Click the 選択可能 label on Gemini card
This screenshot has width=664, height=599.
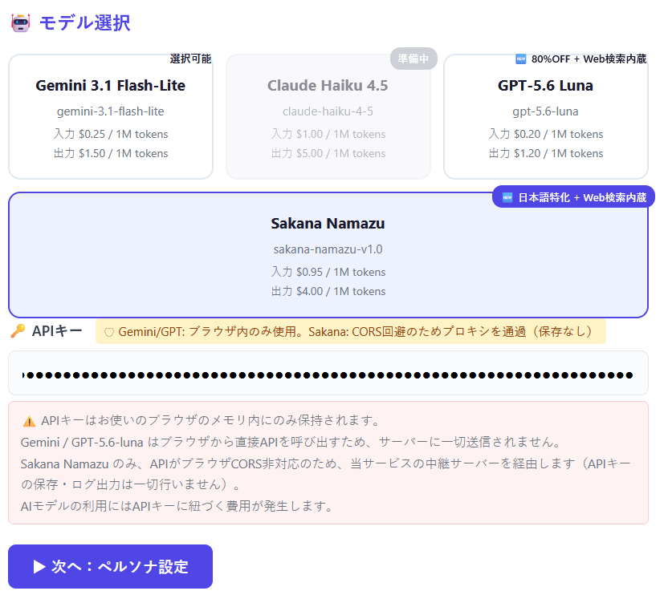[x=190, y=59]
